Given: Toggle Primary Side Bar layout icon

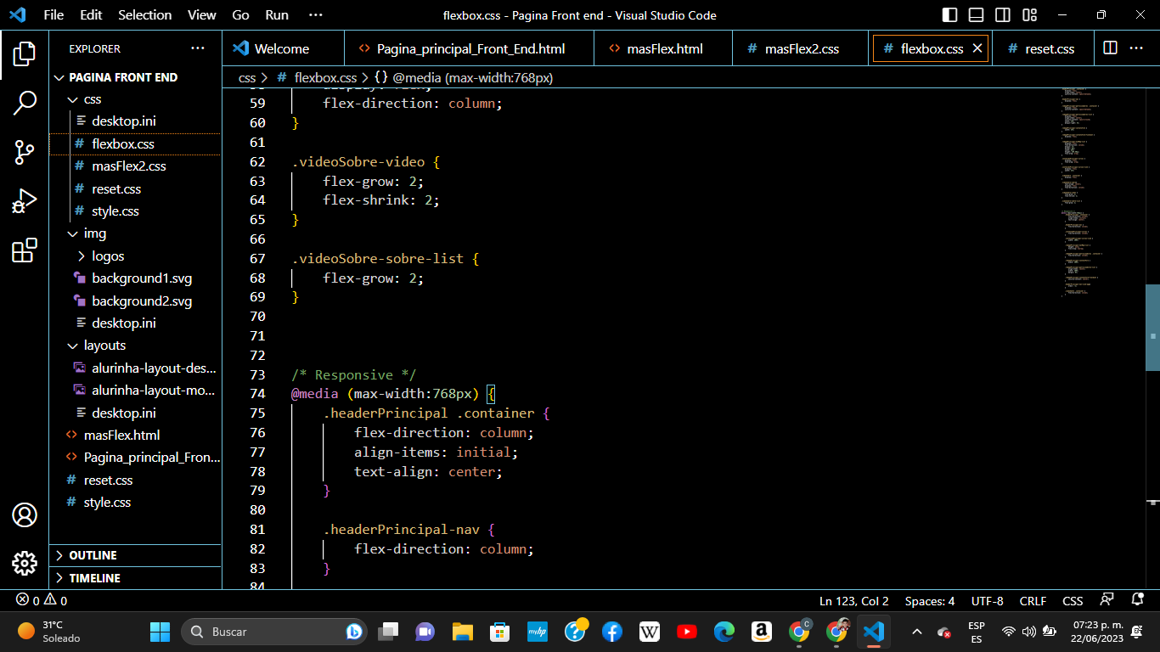Looking at the screenshot, I should click(x=950, y=15).
